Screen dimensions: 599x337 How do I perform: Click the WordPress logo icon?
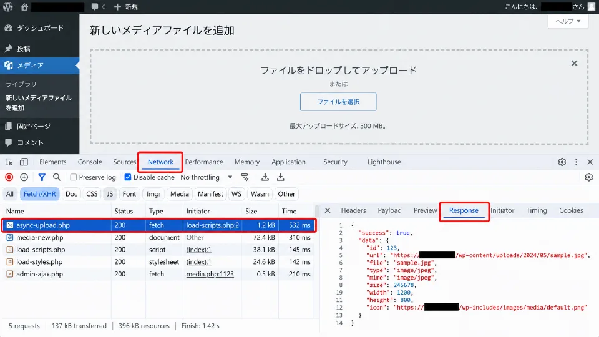(7, 6)
